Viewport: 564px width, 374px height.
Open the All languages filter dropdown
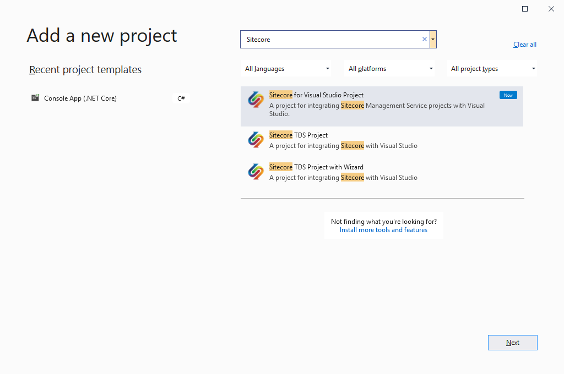[x=286, y=69]
